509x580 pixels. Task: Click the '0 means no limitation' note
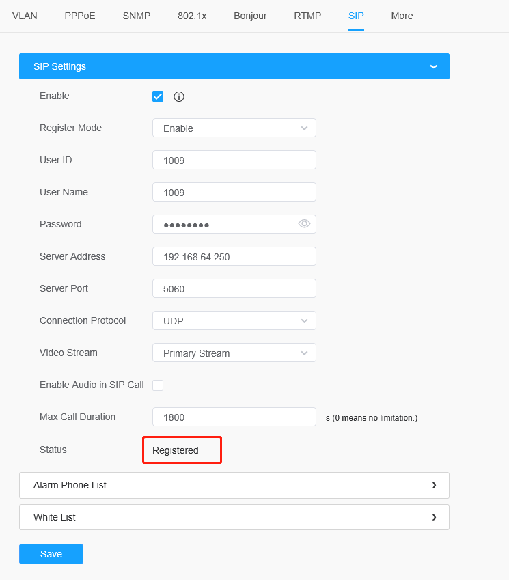(372, 418)
